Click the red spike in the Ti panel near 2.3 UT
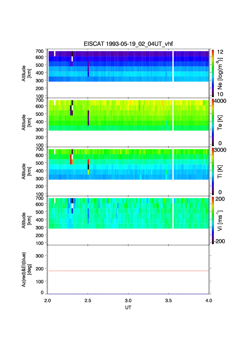The image size is (229, 343). click(71, 159)
